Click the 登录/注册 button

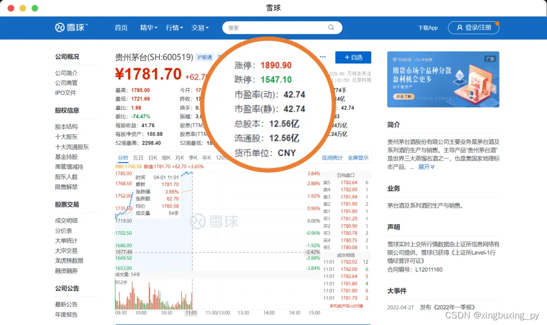(474, 27)
